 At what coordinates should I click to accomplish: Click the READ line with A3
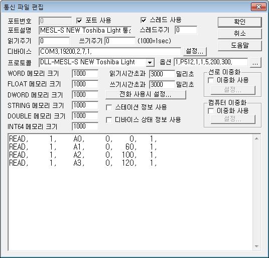pyautogui.click(x=83, y=163)
